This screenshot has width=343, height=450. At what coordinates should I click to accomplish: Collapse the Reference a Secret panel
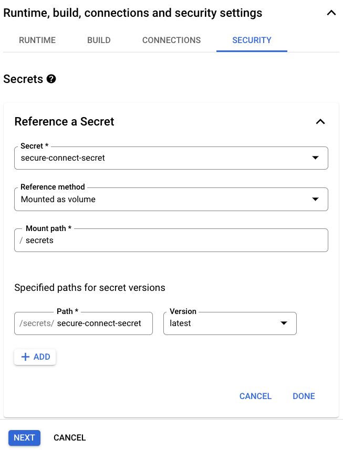pos(320,122)
